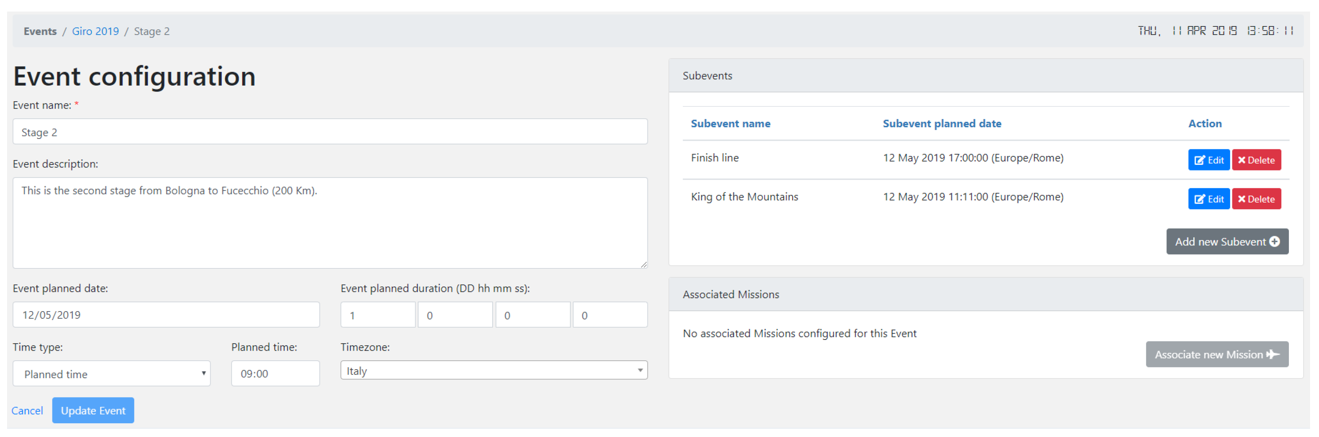Open the Time type dropdown
The height and width of the screenshot is (437, 1319).
tap(111, 374)
